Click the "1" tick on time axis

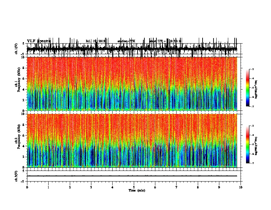point(48,187)
